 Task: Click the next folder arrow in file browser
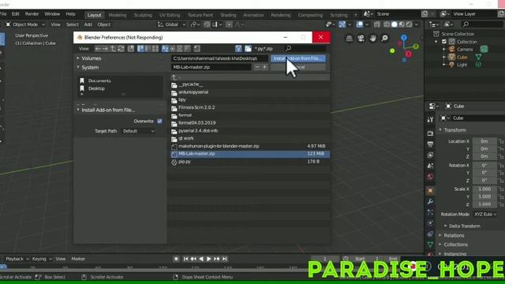tap(105, 49)
